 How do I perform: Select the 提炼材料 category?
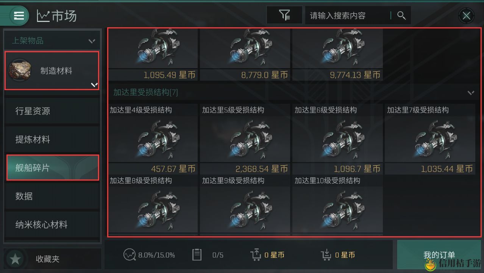[x=53, y=139]
